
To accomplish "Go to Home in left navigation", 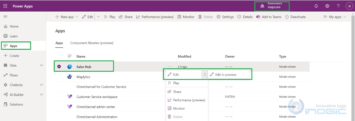I will [14, 26].
